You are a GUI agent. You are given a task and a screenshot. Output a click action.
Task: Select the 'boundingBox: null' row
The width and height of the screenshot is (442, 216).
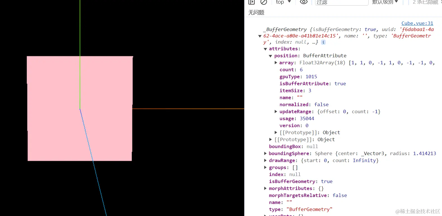293,146
